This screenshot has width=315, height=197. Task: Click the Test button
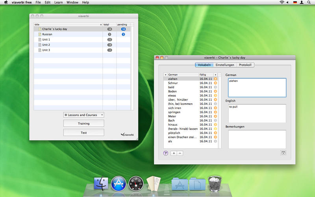click(84, 133)
